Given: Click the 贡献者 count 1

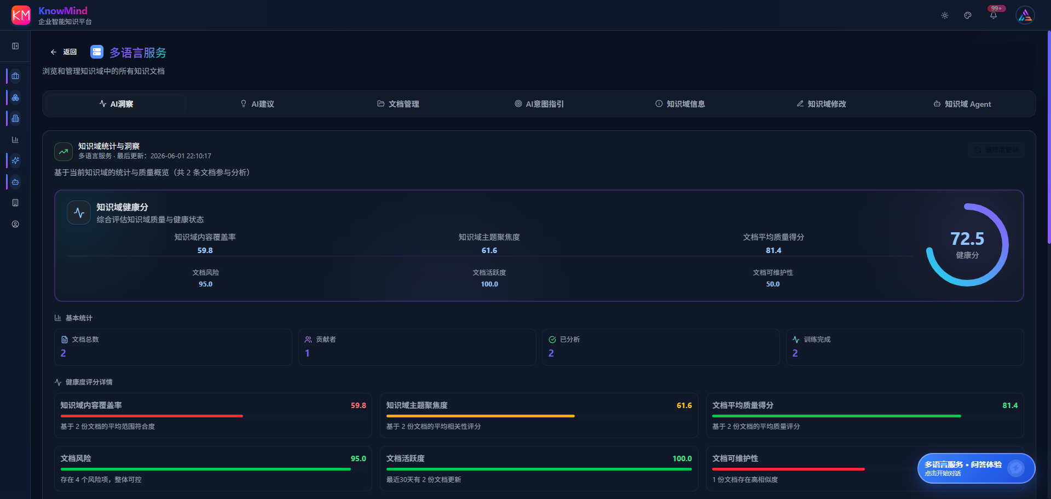Looking at the screenshot, I should tap(307, 353).
